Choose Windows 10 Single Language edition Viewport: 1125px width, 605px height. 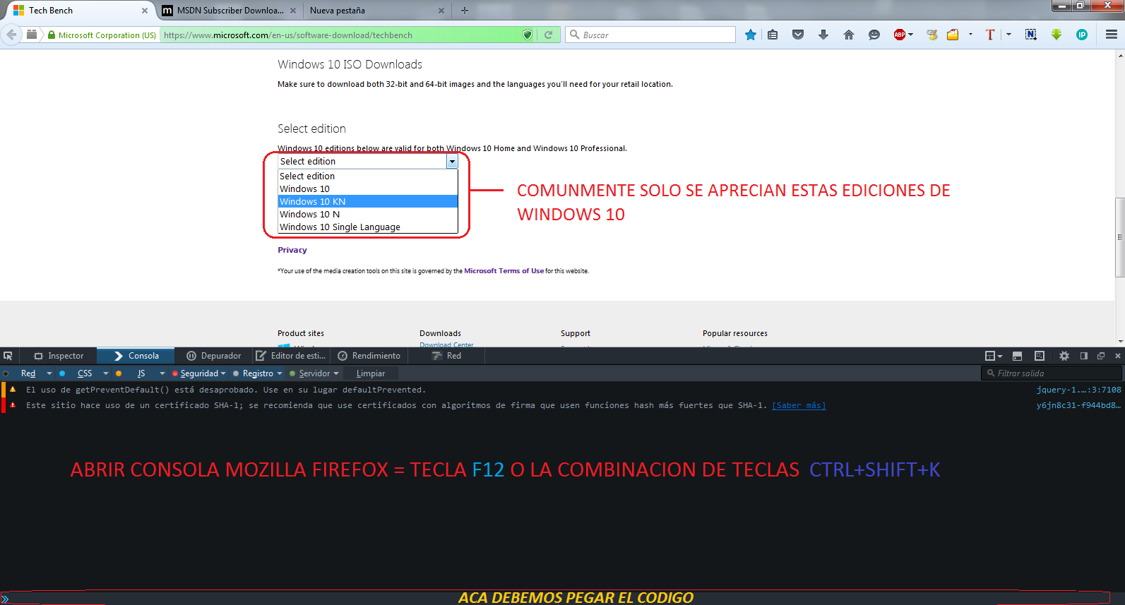click(368, 227)
